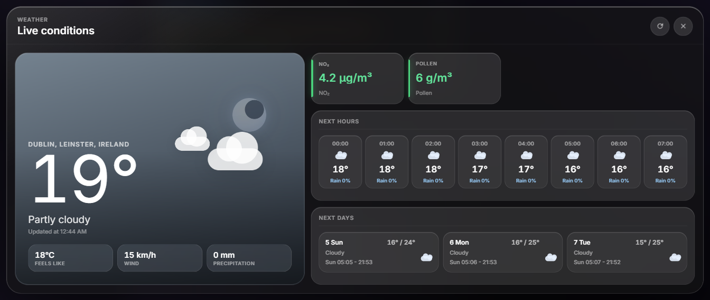Click the 16° / 25° range on Monday
This screenshot has width=710, height=300.
click(525, 243)
